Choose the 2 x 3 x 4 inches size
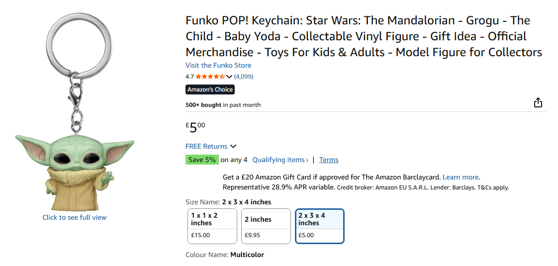 point(319,226)
